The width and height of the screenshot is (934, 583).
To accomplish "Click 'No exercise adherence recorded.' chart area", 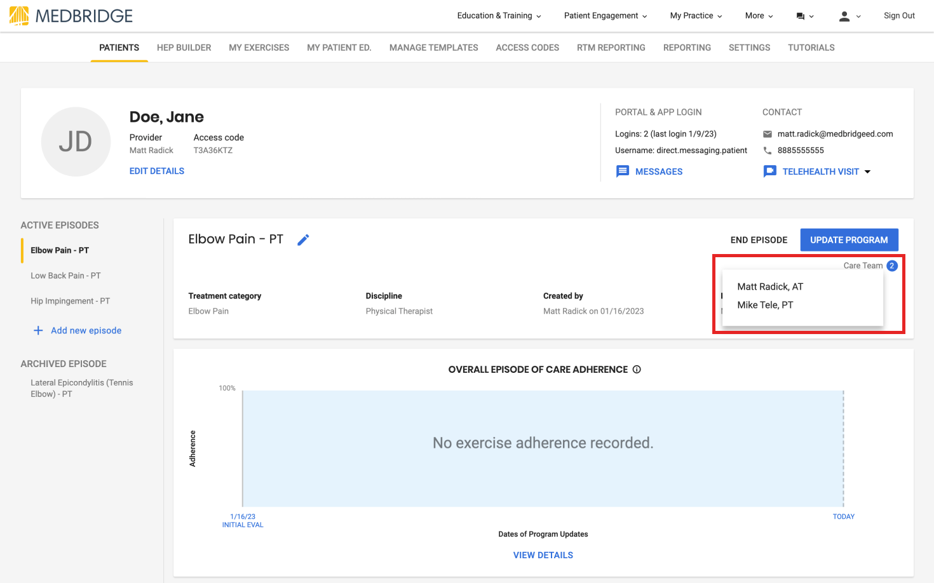I will [543, 443].
